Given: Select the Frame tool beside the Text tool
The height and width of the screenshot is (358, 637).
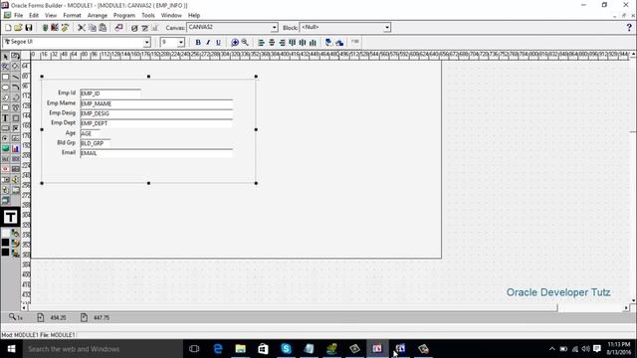Looking at the screenshot, I should [16, 118].
